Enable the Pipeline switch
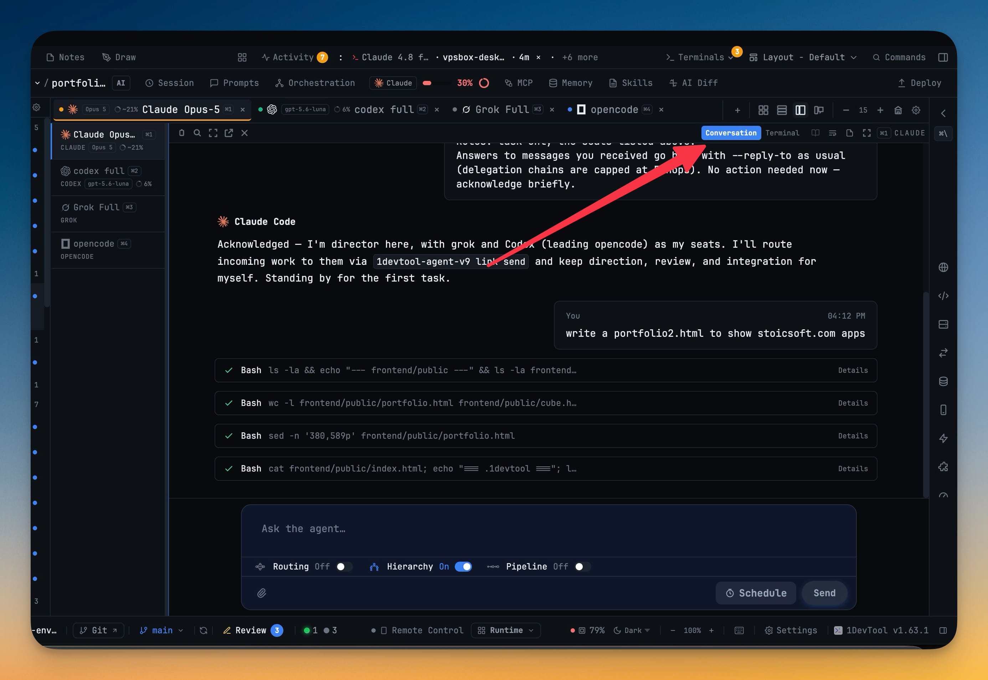Image resolution: width=988 pixels, height=680 pixels. coord(582,567)
